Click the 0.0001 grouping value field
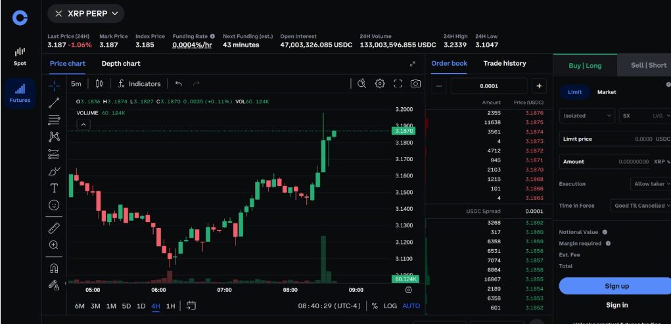Screen dimensions: 671x324 489,86
